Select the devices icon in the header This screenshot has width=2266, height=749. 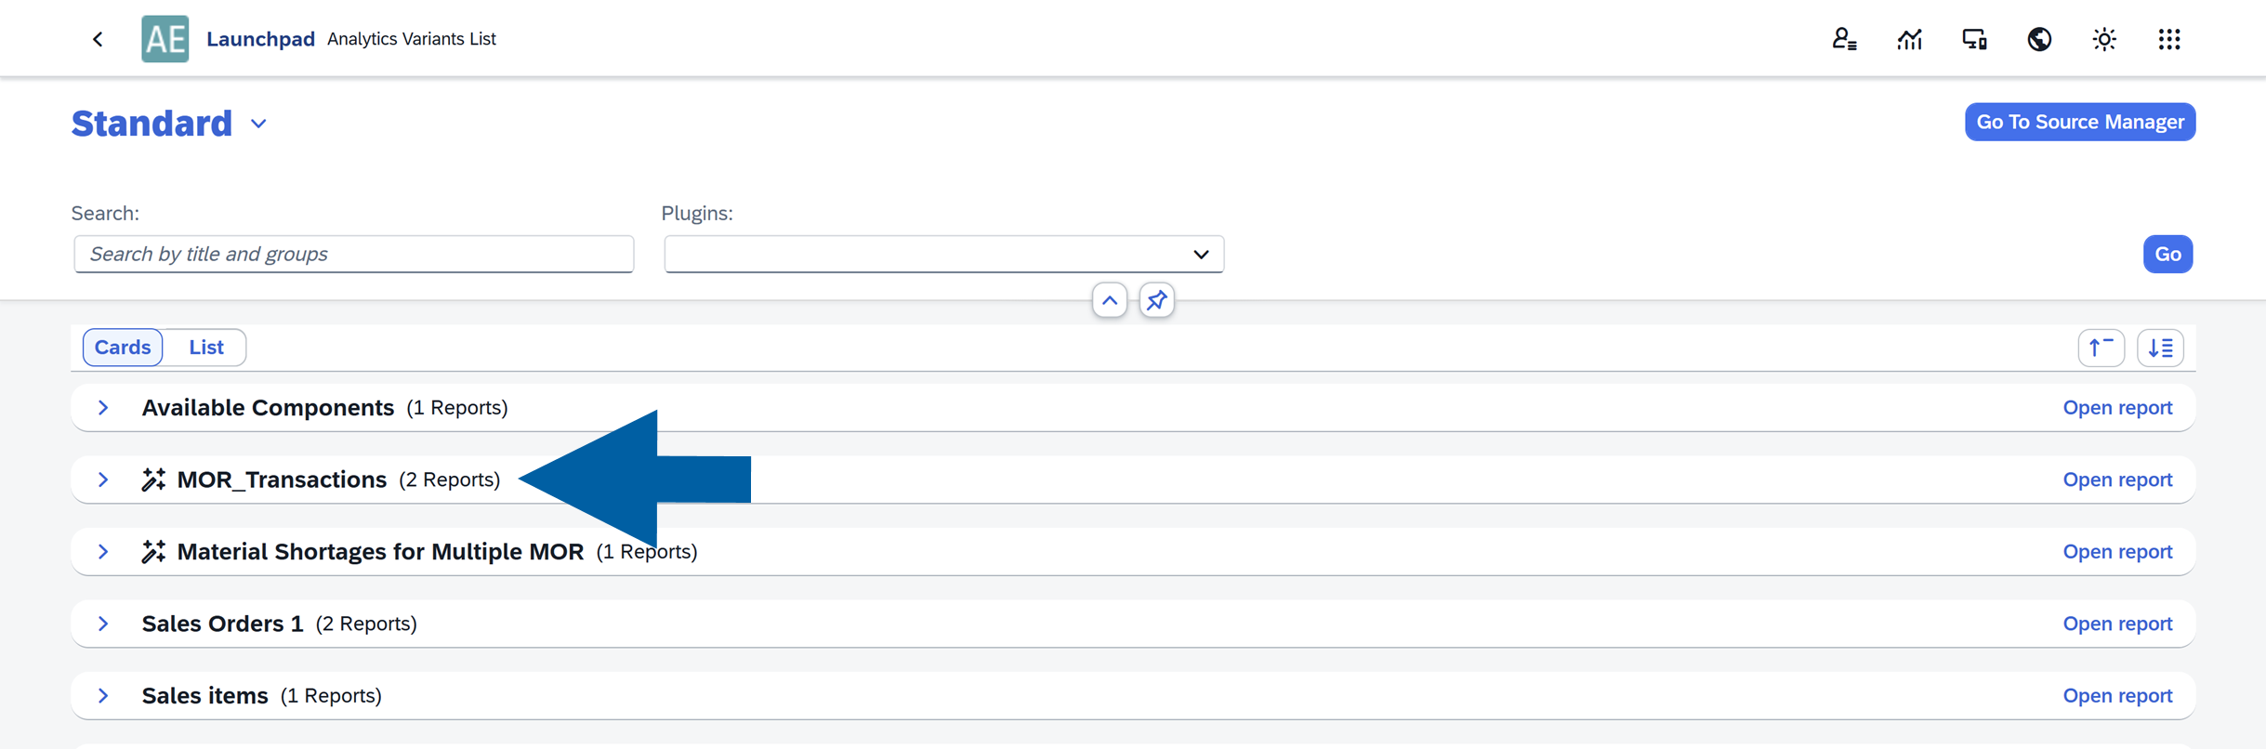click(1974, 38)
